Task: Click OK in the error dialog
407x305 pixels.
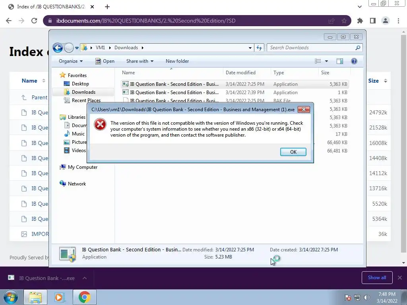Action: tap(293, 152)
